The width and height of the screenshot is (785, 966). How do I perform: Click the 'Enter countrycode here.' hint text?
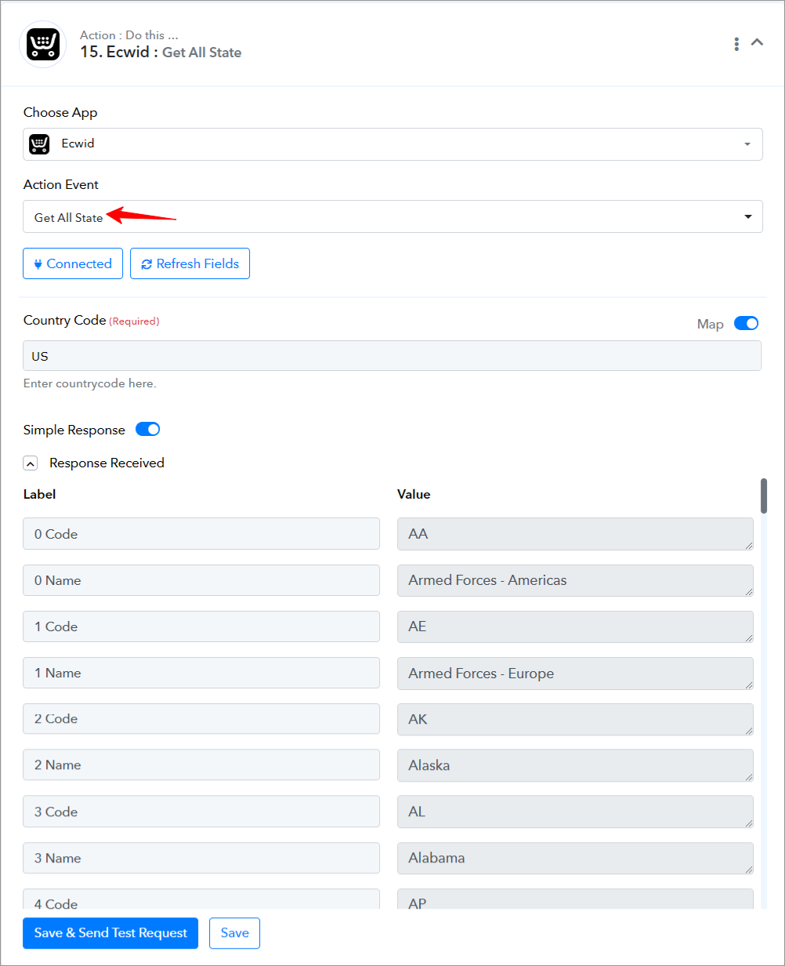point(90,383)
